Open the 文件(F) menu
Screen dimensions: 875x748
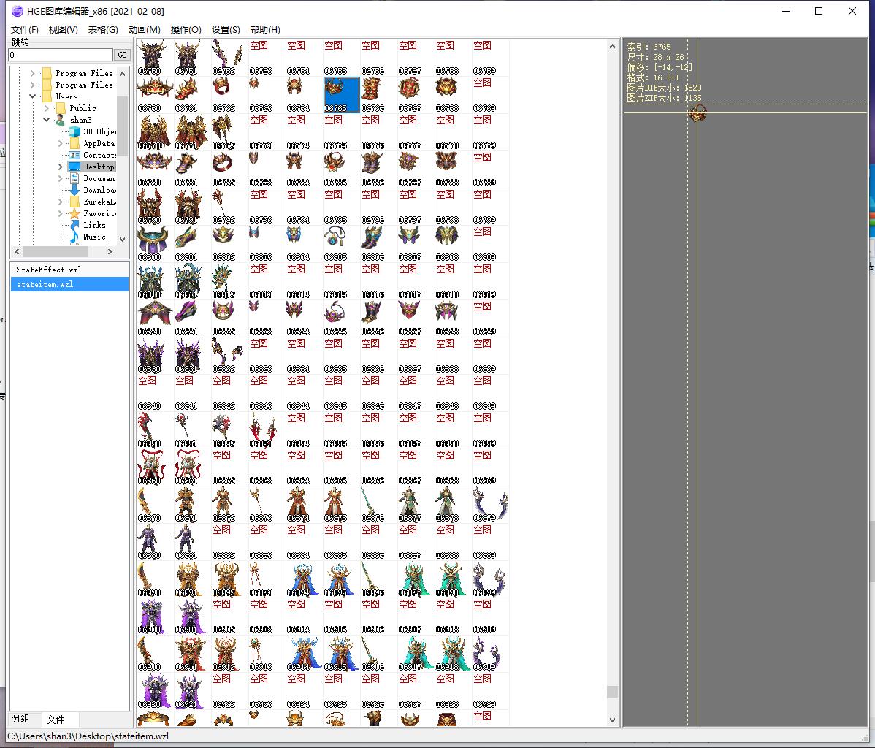coord(25,30)
